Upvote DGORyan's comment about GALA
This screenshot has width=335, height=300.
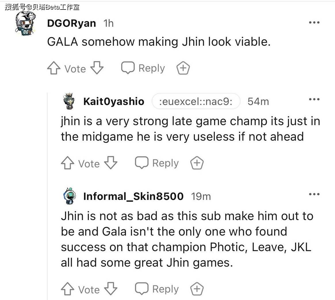53,69
